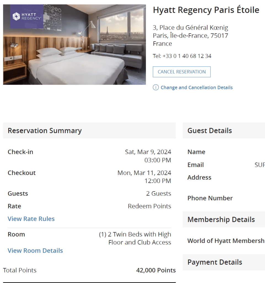
Task: Select the Guest Details section heading
Action: (x=210, y=131)
